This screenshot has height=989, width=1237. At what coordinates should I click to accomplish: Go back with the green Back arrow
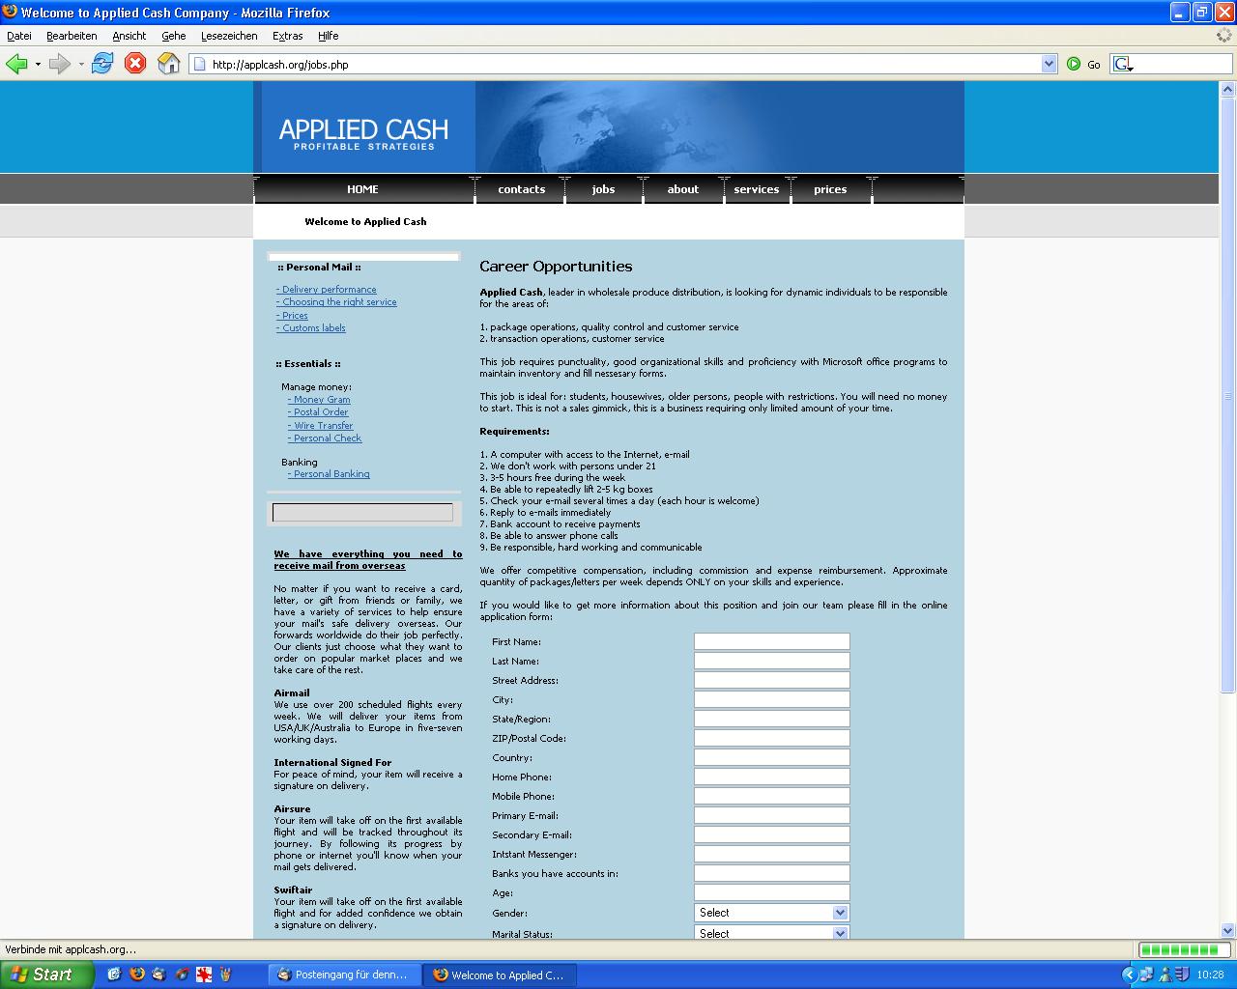click(16, 64)
